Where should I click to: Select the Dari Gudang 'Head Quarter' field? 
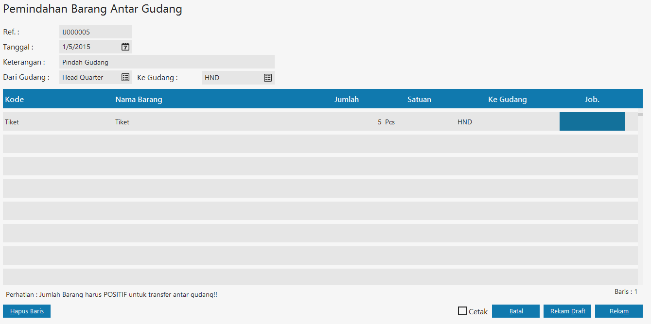coord(89,77)
